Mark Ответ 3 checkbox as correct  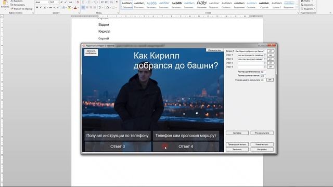[x=265, y=63]
